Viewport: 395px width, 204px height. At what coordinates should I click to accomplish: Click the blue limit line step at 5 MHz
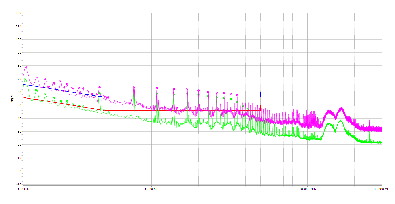(260, 95)
